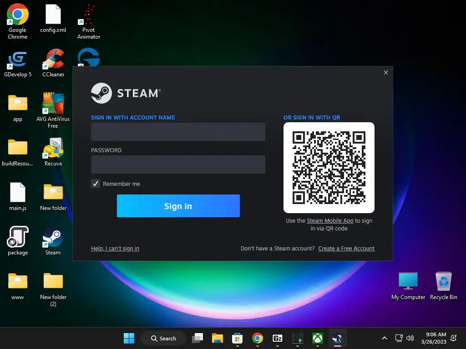Uncheck the Remember me checkbox
This screenshot has height=349, width=466.
pyautogui.click(x=96, y=184)
